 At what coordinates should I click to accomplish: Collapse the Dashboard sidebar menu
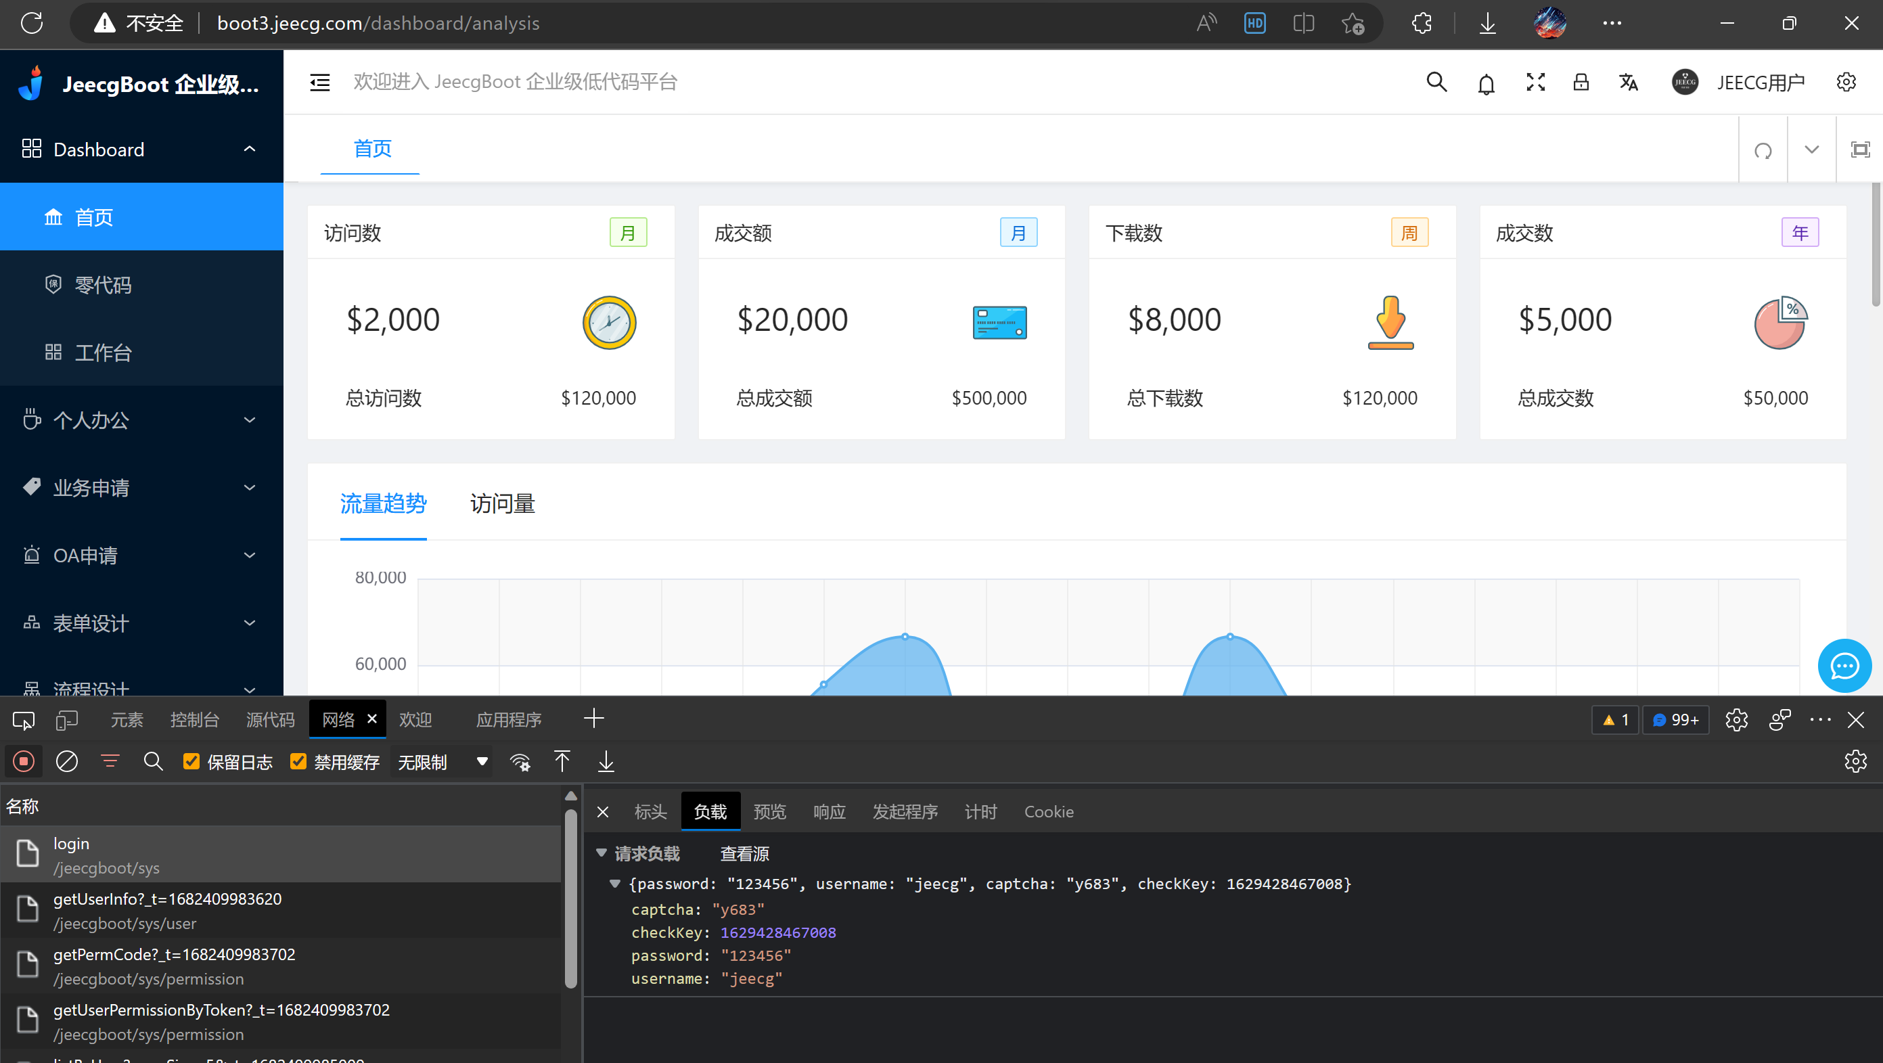coord(142,149)
